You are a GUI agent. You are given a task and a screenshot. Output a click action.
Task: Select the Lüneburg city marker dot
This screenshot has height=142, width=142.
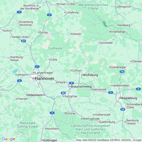65,12
